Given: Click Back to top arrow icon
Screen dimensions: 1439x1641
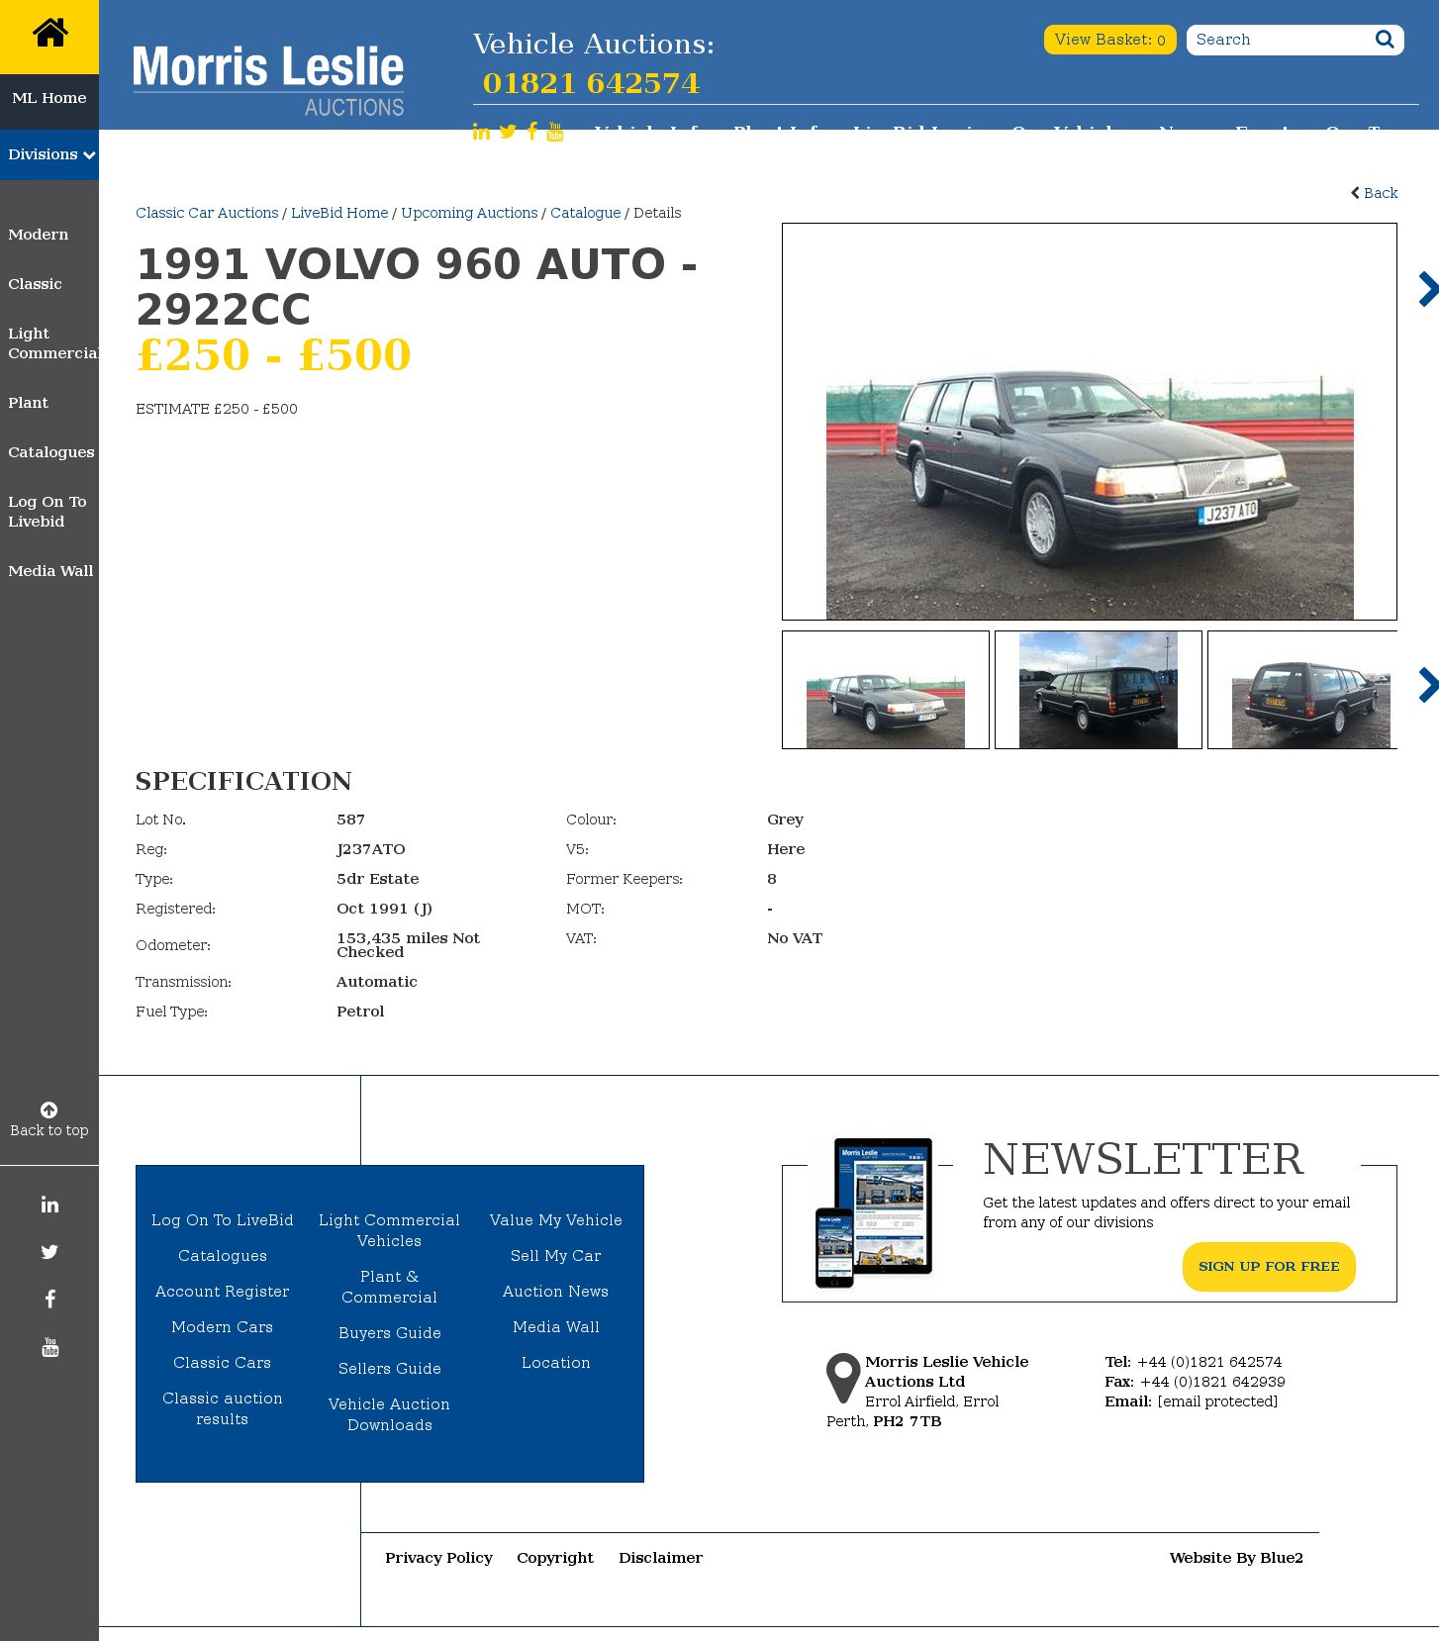Looking at the screenshot, I should 49,1110.
